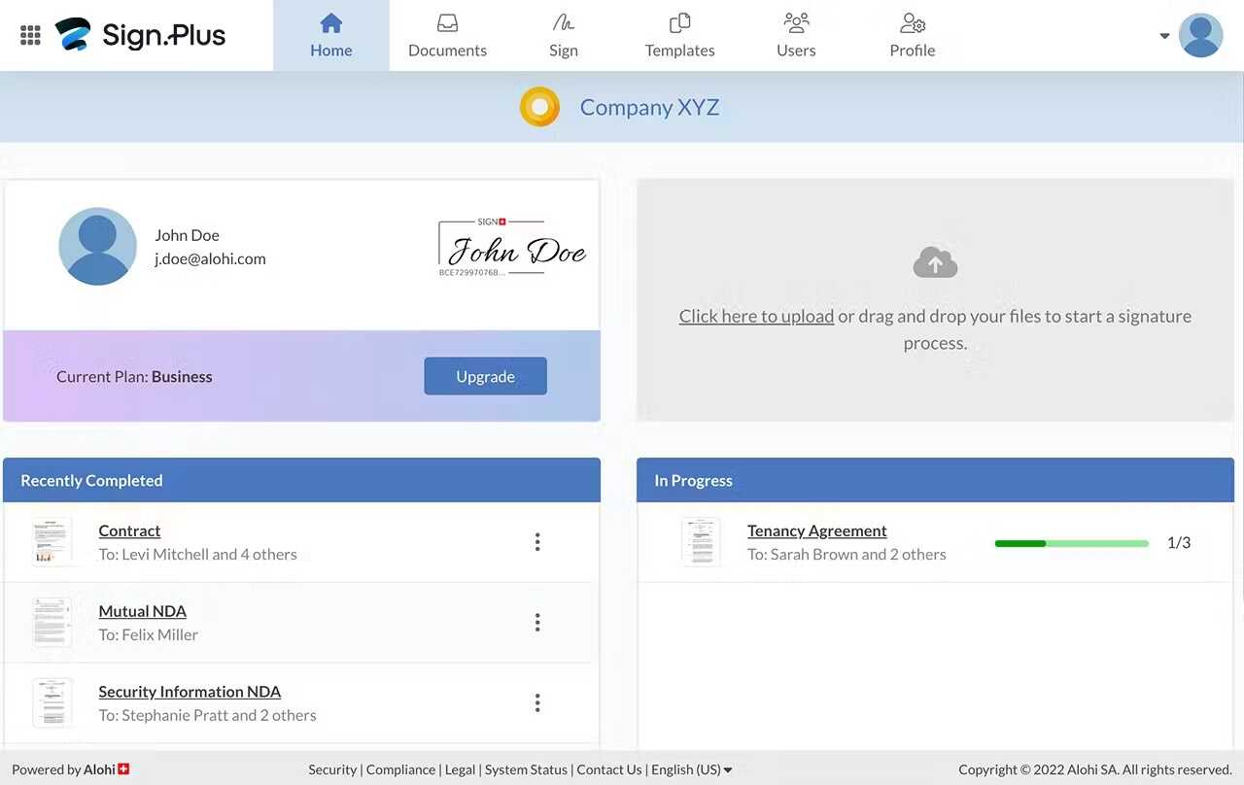Open the apps grid launcher icon
The image size is (1244, 785).
[30, 35]
